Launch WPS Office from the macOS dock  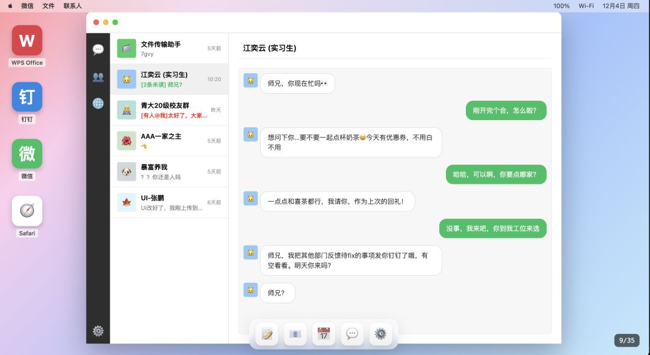(26, 41)
